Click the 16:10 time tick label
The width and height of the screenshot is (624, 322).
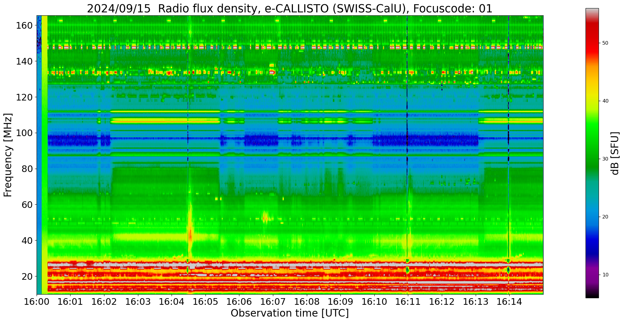click(374, 301)
